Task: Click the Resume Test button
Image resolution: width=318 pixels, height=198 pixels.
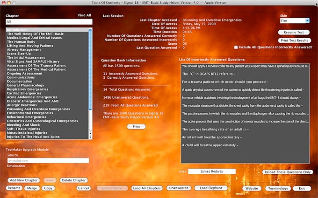Action: pos(294,32)
